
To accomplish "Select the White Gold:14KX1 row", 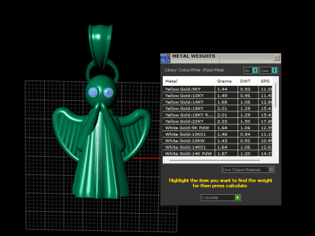I will [218, 147].
